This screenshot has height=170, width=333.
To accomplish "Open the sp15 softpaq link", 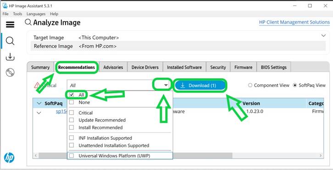I will [x=61, y=112].
